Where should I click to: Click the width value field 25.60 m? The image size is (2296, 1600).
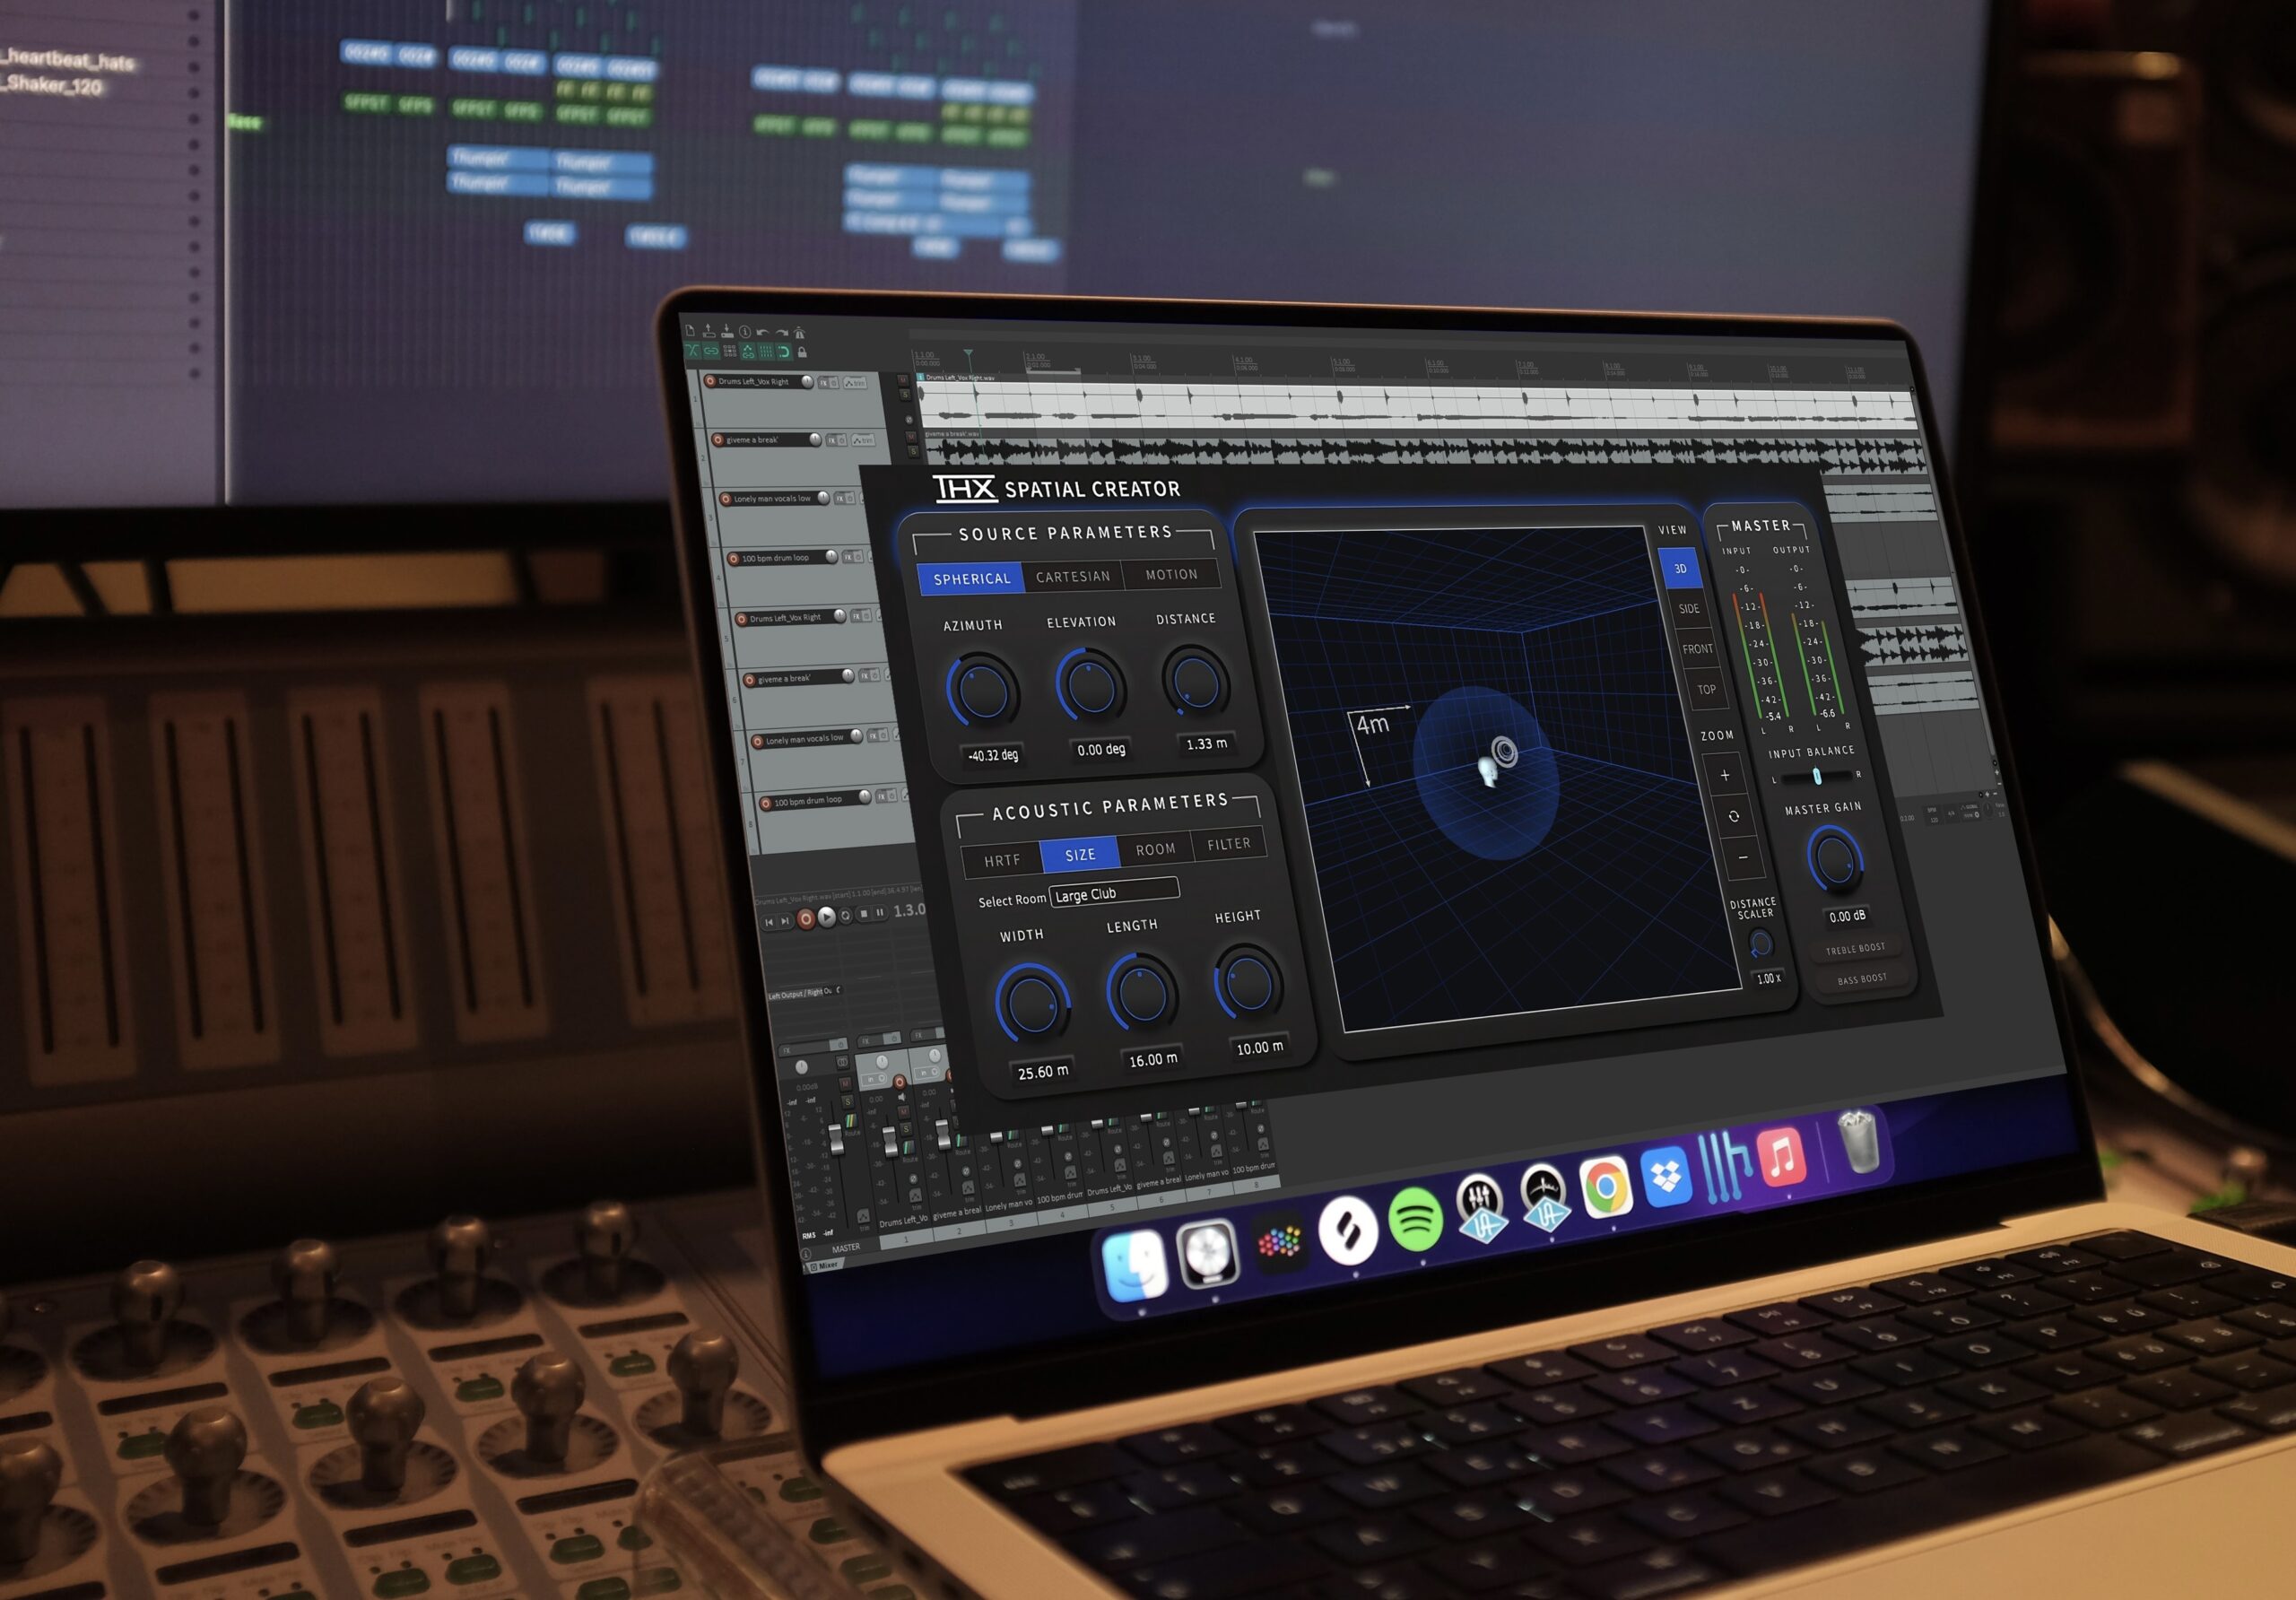click(1043, 1071)
